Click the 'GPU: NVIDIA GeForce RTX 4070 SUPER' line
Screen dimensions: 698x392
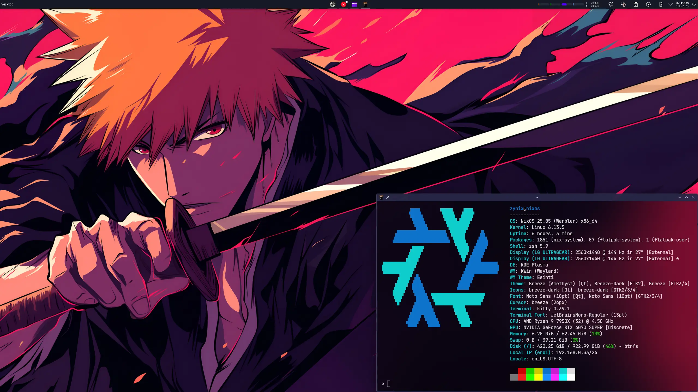point(571,327)
